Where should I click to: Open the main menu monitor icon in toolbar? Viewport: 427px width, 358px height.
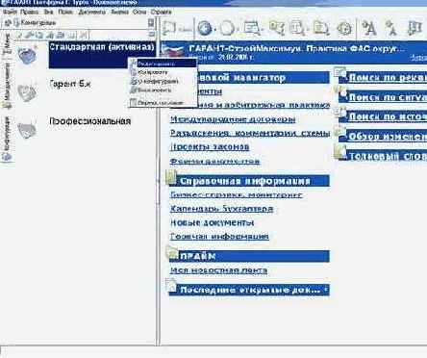coord(252,28)
